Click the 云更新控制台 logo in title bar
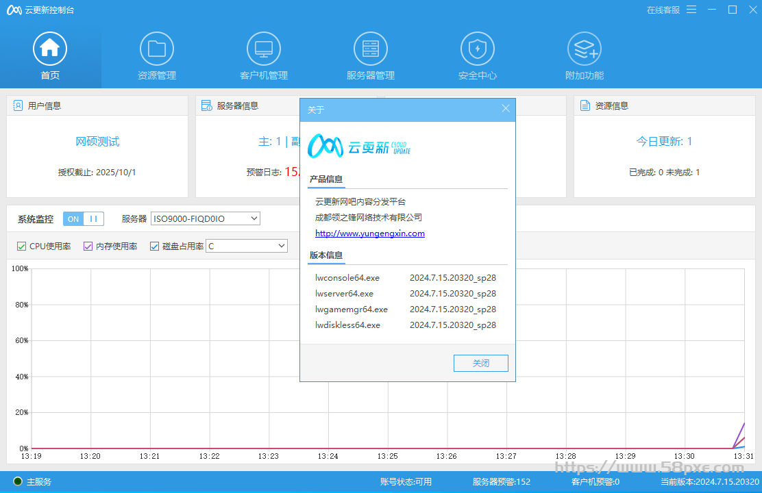This screenshot has height=493, width=762. (x=14, y=10)
